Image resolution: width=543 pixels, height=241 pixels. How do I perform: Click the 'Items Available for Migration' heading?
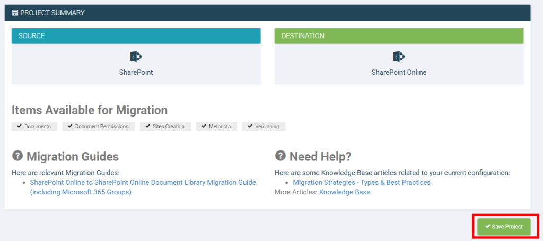[90, 110]
